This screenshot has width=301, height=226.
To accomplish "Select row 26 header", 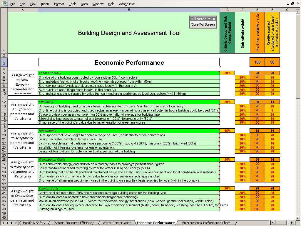I will (x=4, y=159).
